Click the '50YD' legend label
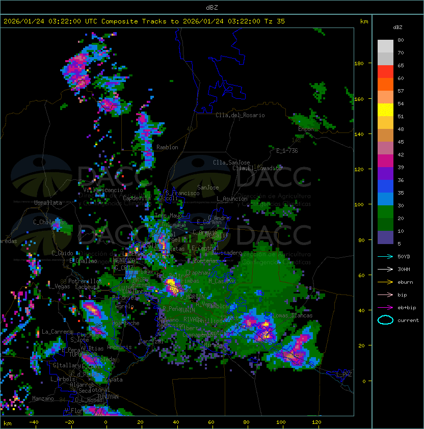The image size is (424, 429). point(404,257)
